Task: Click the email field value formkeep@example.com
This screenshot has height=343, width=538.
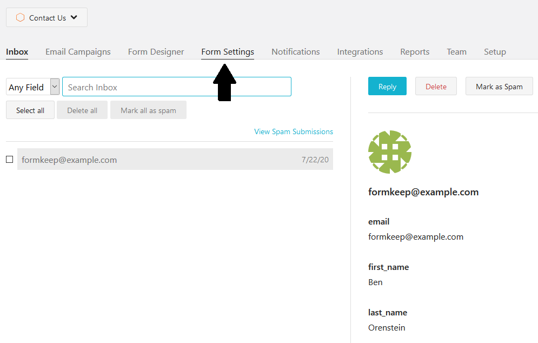Action: [416, 237]
